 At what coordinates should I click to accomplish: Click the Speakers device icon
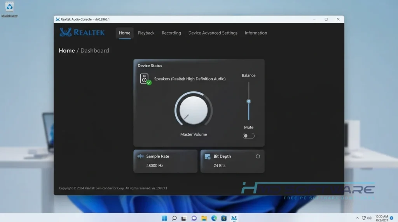tap(145, 79)
